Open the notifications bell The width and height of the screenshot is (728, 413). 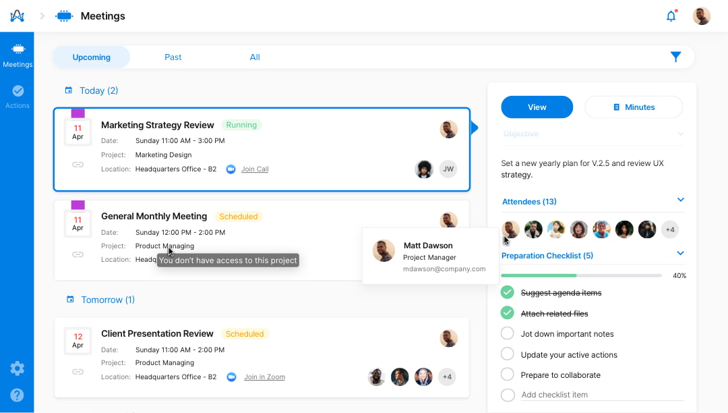tap(671, 16)
